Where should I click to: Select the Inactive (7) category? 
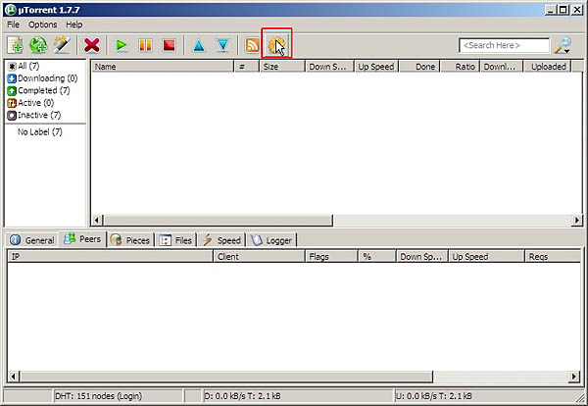(34, 115)
